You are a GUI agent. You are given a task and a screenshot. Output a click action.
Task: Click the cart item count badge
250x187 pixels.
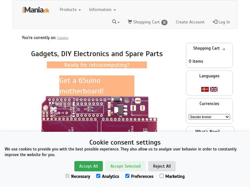(x=164, y=23)
